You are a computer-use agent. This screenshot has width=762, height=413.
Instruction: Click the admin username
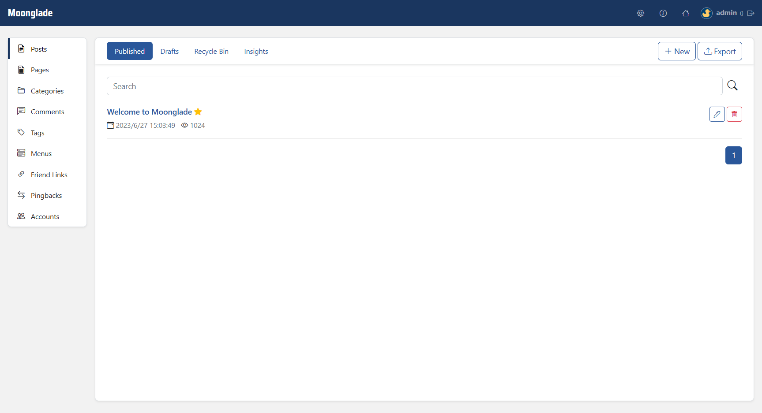point(726,13)
